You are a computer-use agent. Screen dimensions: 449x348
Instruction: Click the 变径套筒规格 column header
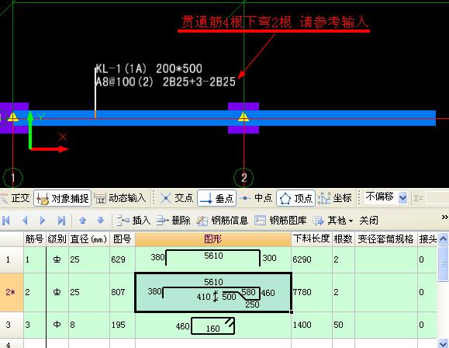tap(385, 238)
